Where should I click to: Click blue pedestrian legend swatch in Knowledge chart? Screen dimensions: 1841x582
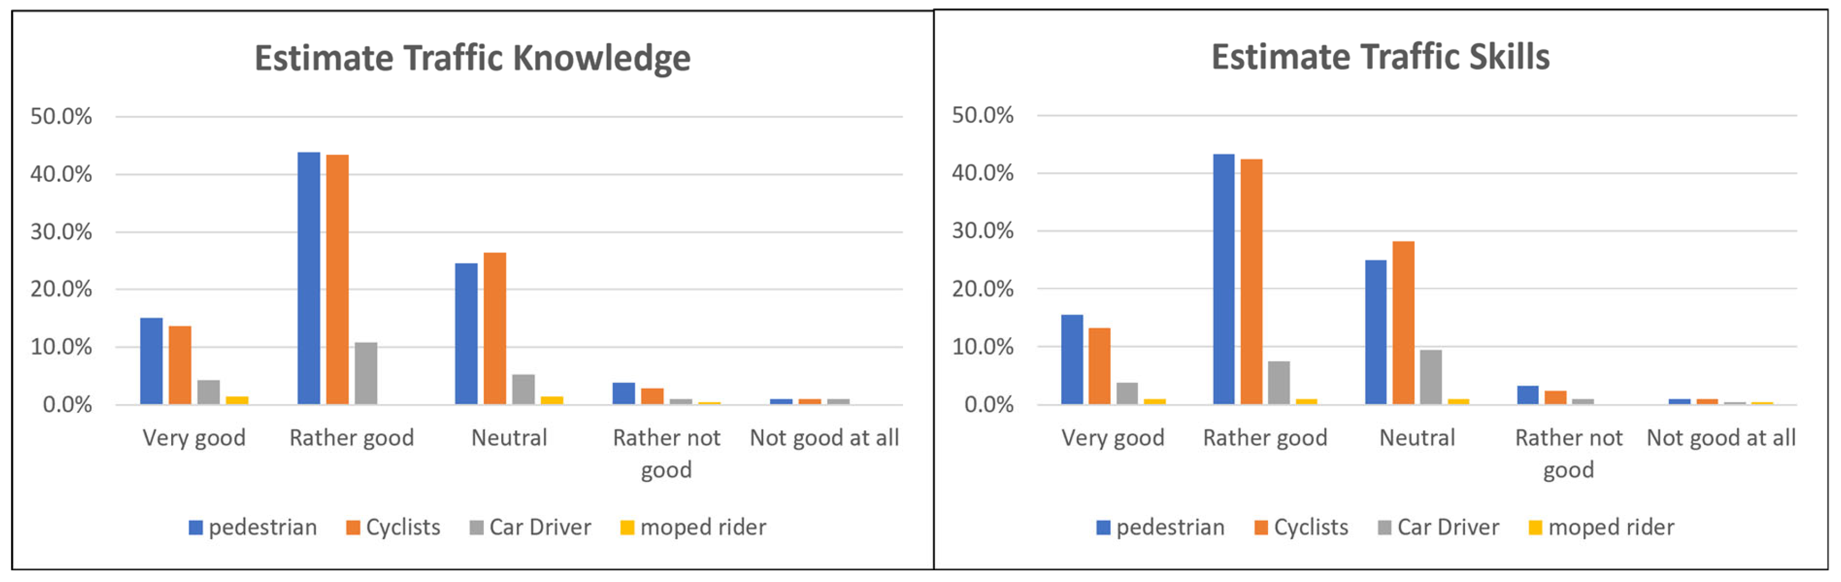pyautogui.click(x=195, y=528)
